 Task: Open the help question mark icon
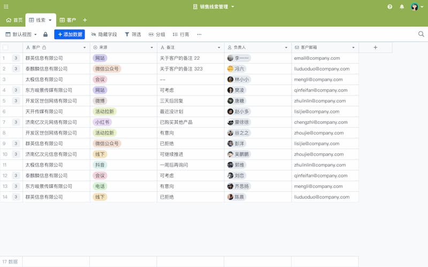pos(390,7)
